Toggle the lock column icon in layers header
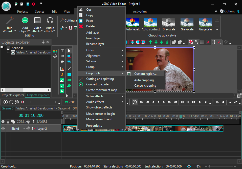The image size is (242, 169). [8, 122]
